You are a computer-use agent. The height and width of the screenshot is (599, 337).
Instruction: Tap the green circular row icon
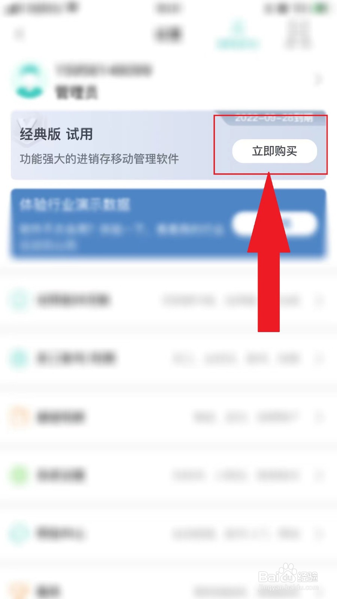coord(19,475)
